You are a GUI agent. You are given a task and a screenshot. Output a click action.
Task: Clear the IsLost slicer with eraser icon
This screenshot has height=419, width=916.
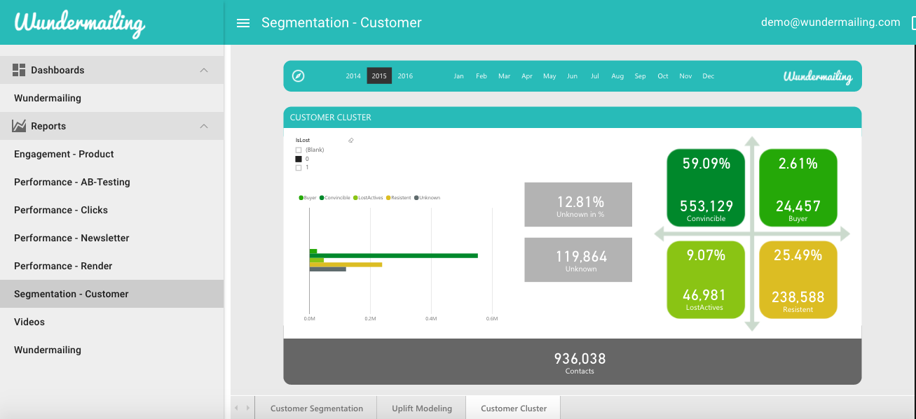(351, 141)
